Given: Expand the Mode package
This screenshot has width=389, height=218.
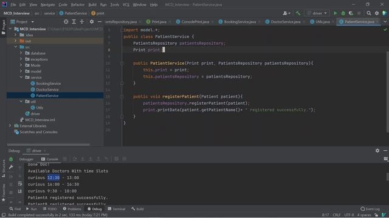Looking at the screenshot, I should pos(21,65).
